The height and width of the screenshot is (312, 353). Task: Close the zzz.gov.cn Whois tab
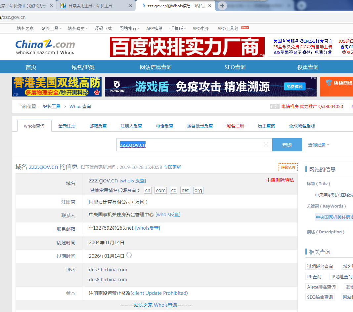[x=210, y=6]
